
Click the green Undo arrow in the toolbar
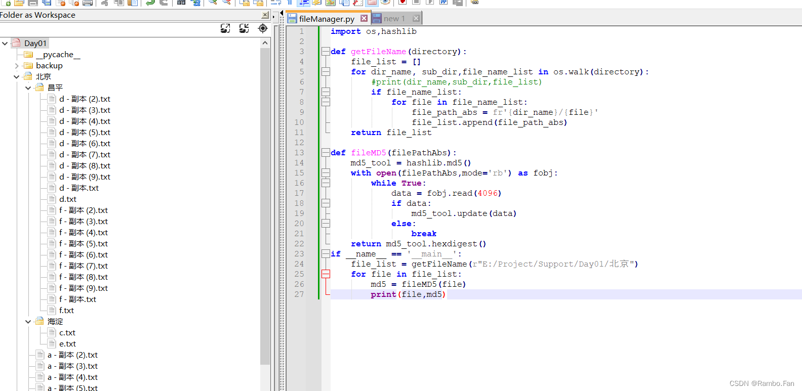pyautogui.click(x=150, y=3)
